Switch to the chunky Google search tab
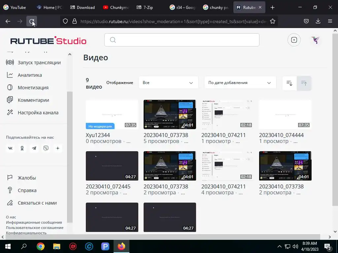This screenshot has height=253, width=338. (216, 7)
